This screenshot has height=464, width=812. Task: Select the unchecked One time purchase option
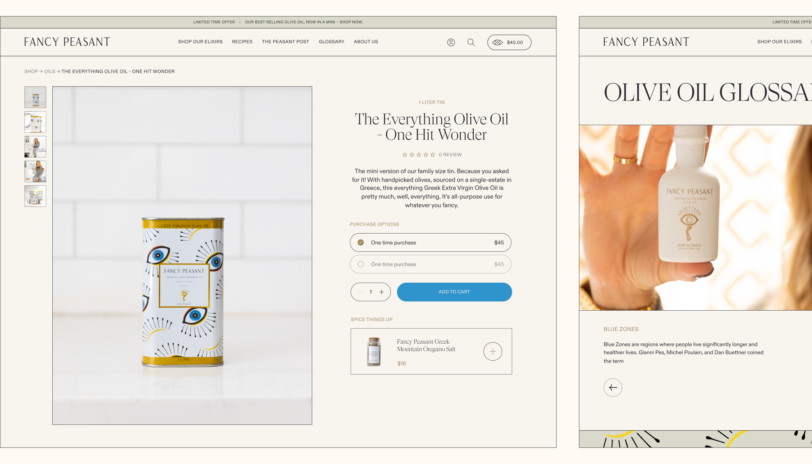(430, 264)
